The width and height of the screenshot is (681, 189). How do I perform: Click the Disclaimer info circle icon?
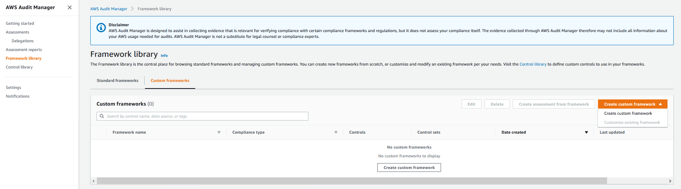(x=101, y=28)
